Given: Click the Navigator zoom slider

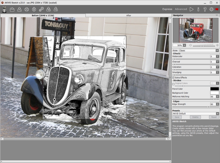Looking at the screenshot, I should [x=204, y=46].
